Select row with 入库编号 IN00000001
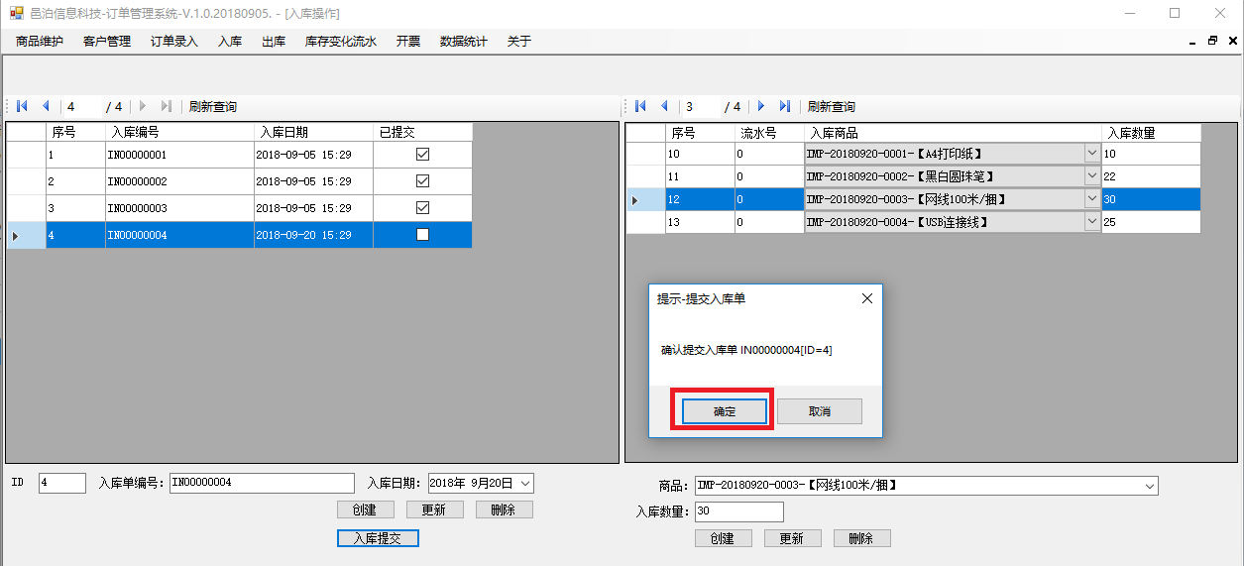 [239, 155]
